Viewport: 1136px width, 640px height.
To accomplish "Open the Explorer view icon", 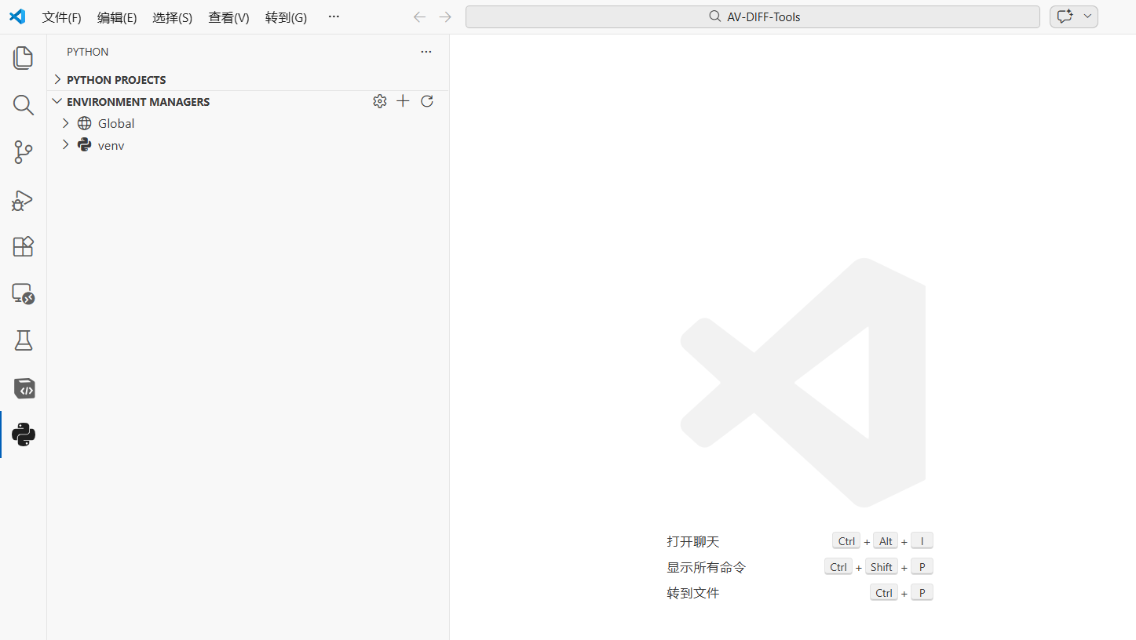I will click(x=23, y=57).
